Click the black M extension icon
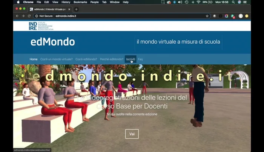Screen dimensions: 264x152 [220, 16]
